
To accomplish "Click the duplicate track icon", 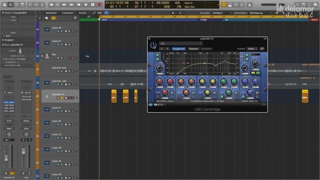I will click(47, 18).
